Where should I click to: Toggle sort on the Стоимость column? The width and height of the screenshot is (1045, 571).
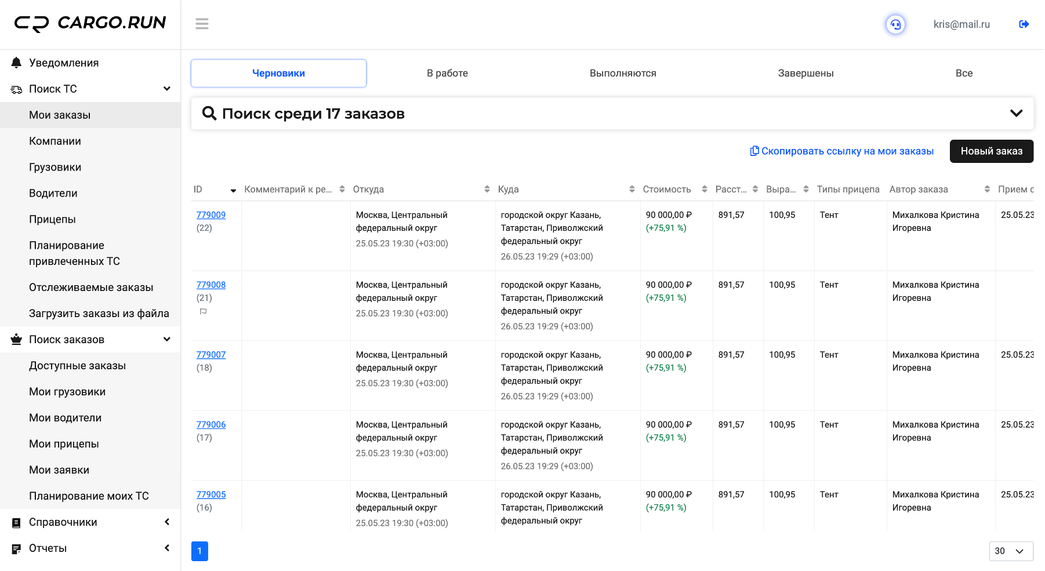pyautogui.click(x=704, y=189)
